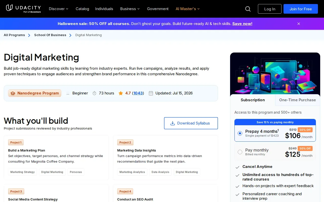This screenshot has width=324, height=202.
Task: Open the search magnifier icon
Action: point(248,9)
